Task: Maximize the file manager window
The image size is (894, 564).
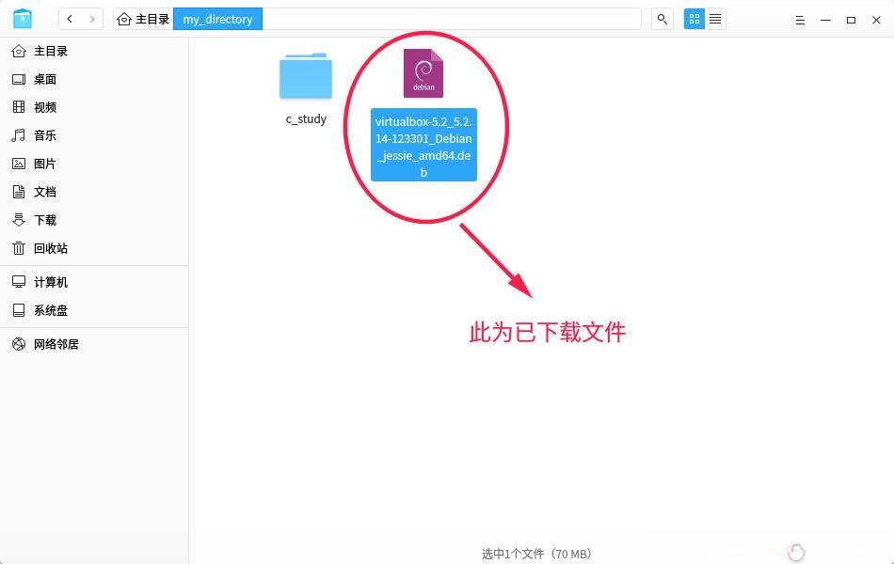Action: (x=852, y=20)
